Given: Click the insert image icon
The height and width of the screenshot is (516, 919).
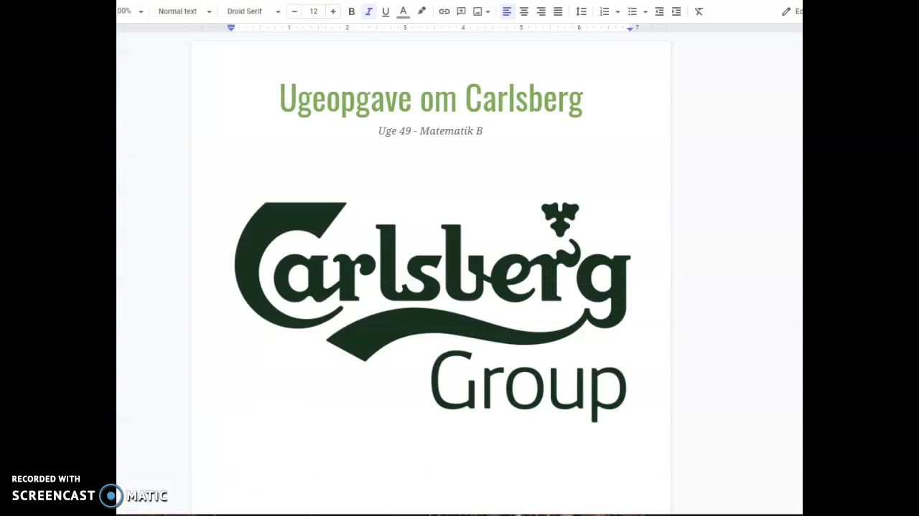Looking at the screenshot, I should click(x=477, y=11).
